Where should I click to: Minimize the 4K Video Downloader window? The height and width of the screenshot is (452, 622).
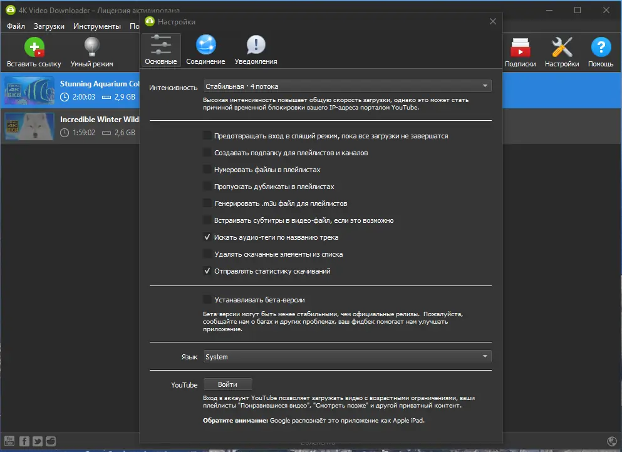click(549, 10)
